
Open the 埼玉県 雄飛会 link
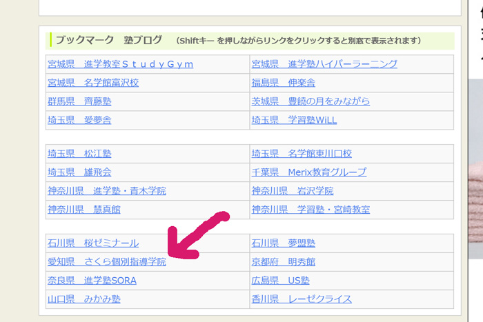(x=79, y=172)
